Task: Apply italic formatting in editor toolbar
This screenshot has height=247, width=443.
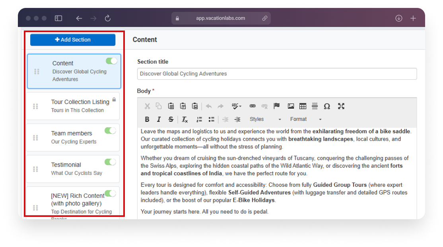Action: click(159, 119)
